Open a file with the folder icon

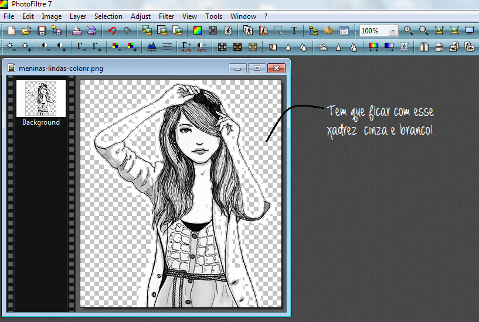26,31
